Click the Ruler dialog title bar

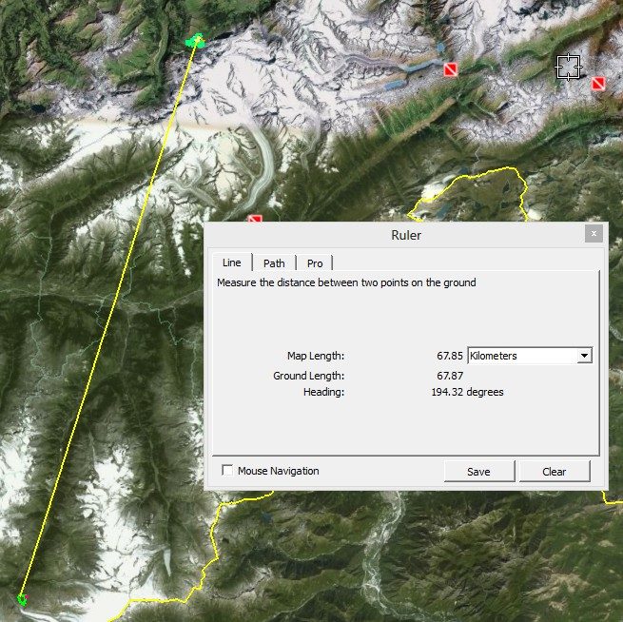pos(406,235)
